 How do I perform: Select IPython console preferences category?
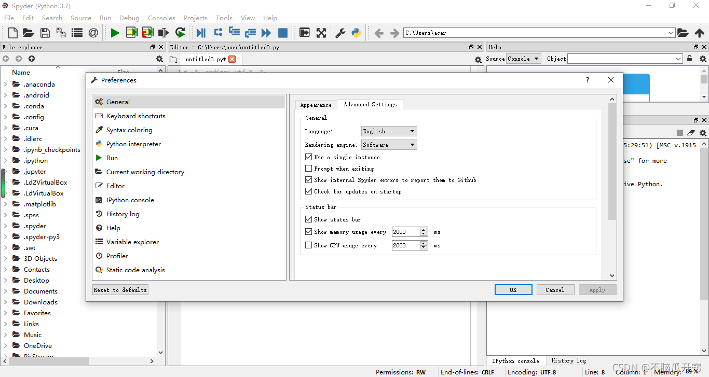[x=189, y=200]
